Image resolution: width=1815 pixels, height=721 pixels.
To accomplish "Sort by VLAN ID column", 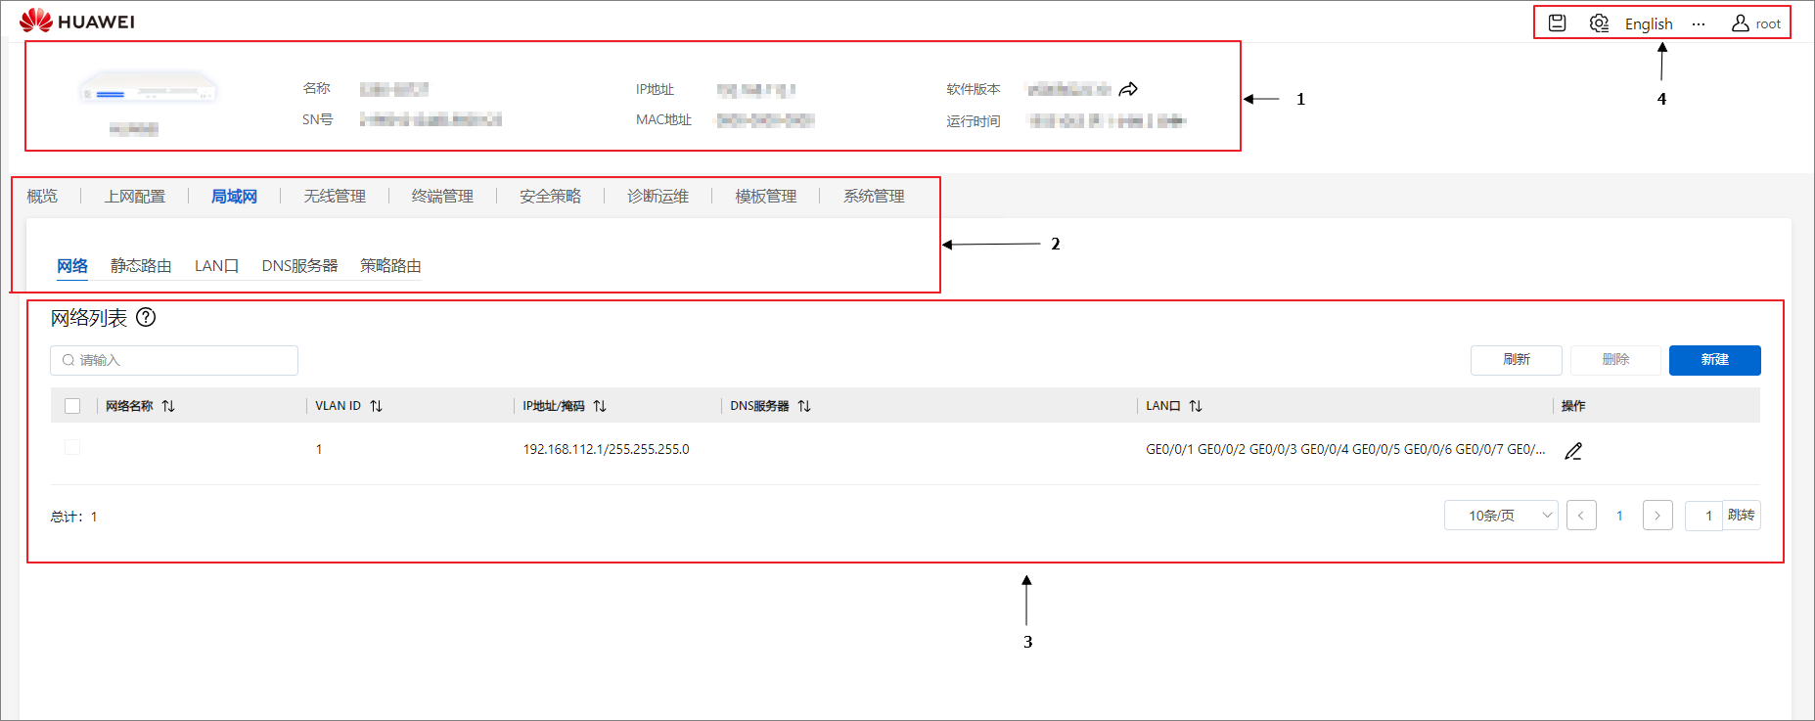I will [377, 406].
